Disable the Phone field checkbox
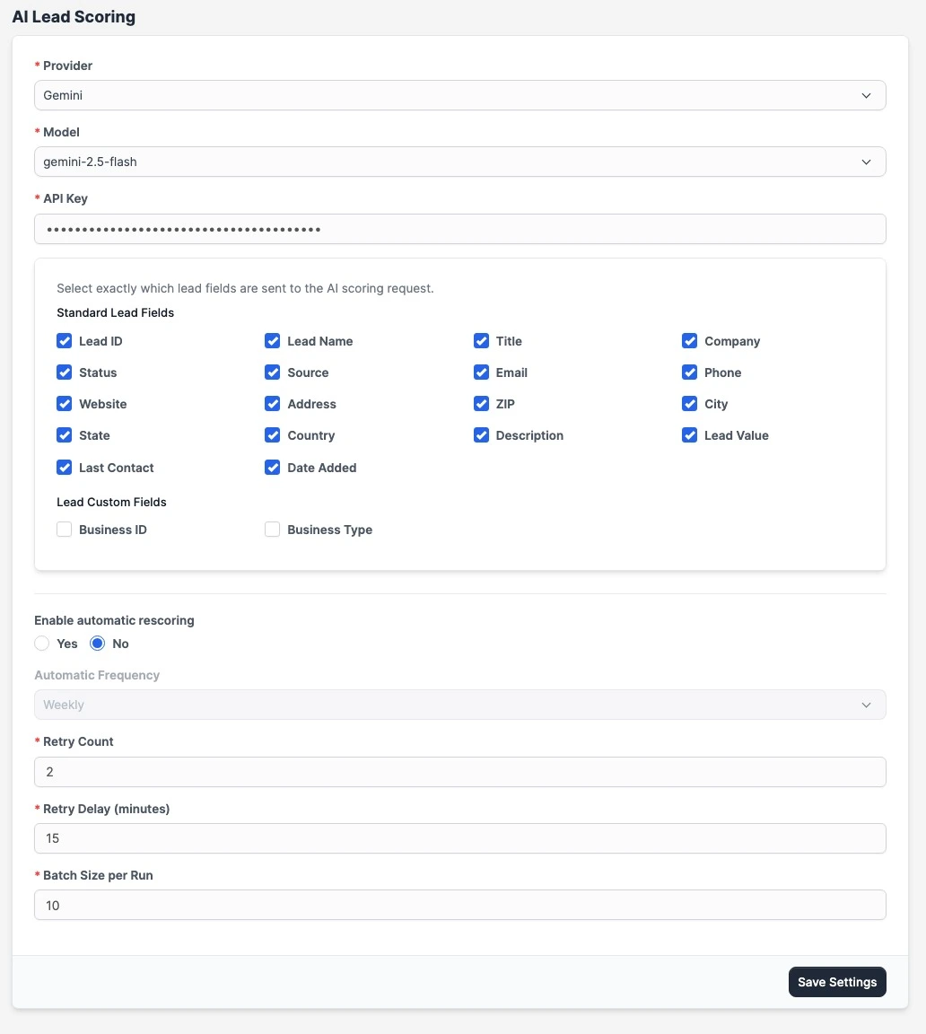Image resolution: width=926 pixels, height=1034 pixels. pos(690,372)
